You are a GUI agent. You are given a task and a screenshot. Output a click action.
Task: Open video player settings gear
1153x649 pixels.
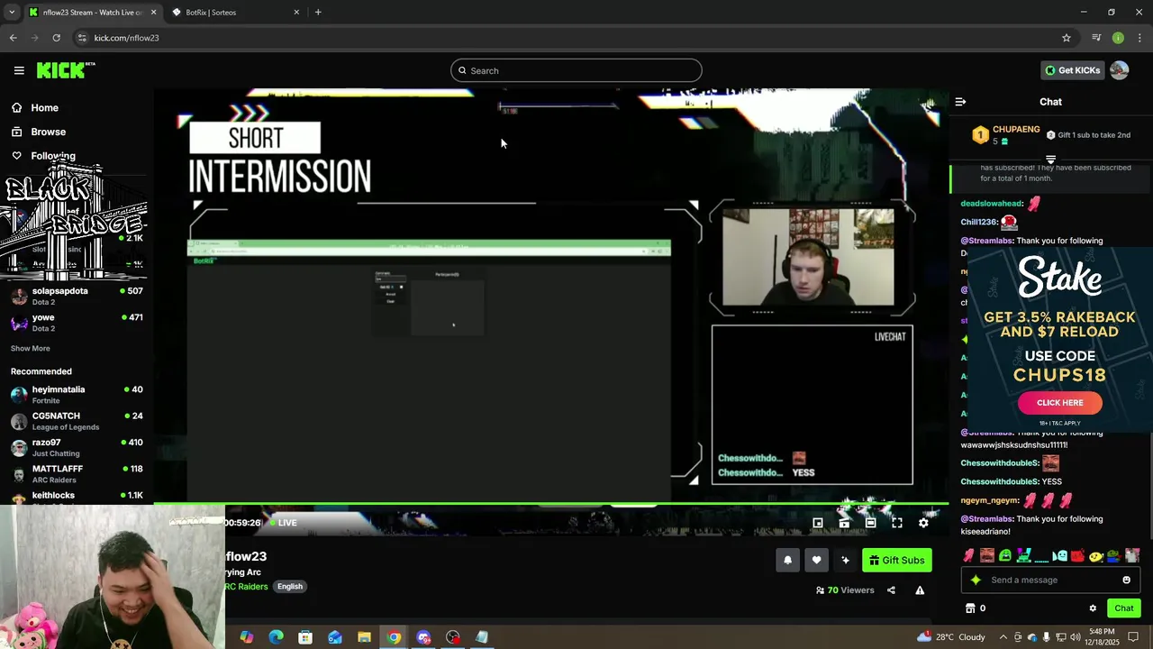click(923, 523)
